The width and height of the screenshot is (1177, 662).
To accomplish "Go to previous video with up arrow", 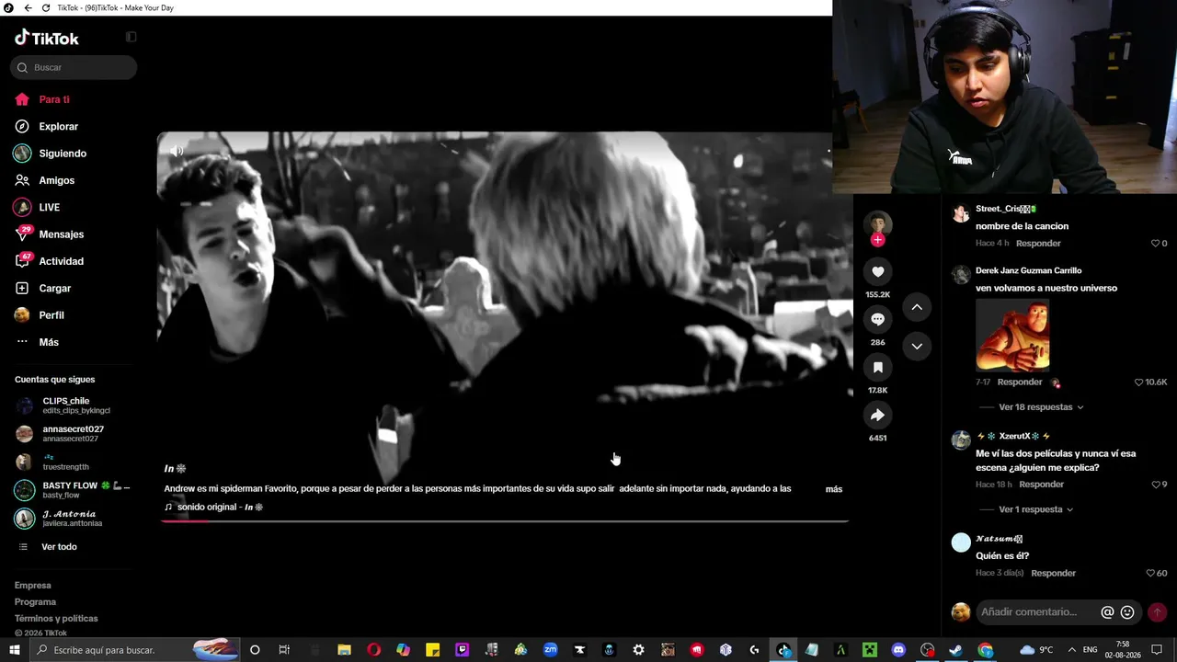I will (917, 307).
